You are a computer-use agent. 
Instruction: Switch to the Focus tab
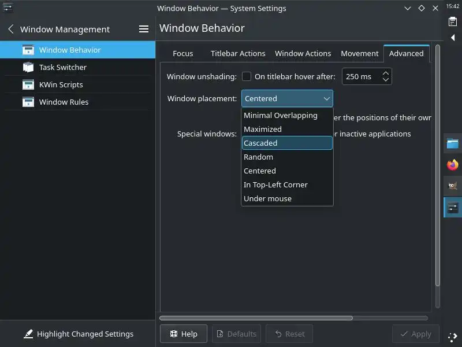pyautogui.click(x=183, y=53)
